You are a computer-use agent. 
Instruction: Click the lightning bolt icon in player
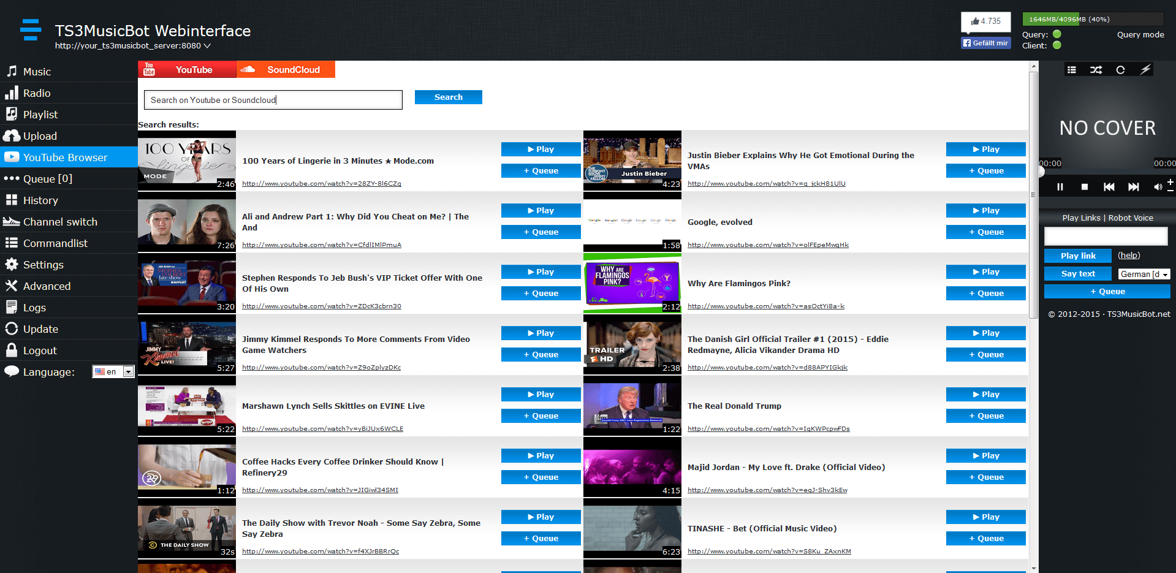(1145, 70)
